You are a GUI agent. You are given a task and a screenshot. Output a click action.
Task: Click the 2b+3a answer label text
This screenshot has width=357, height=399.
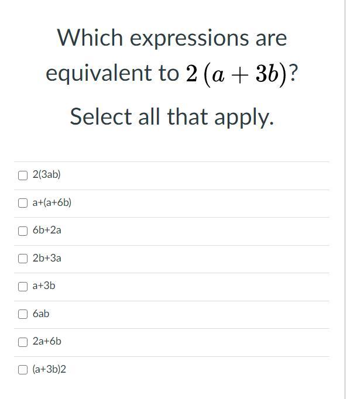tap(47, 258)
